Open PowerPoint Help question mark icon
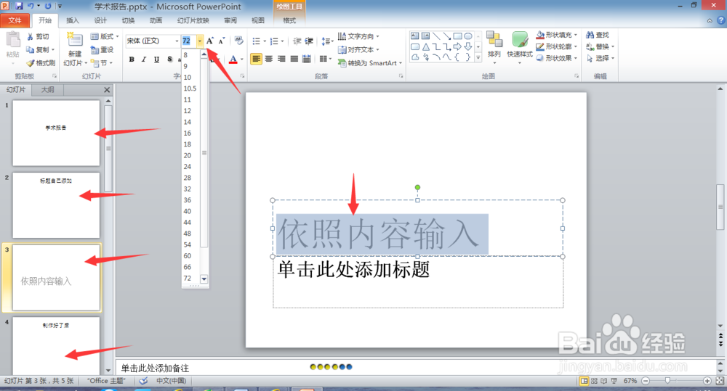This screenshot has height=391, width=727. [721, 20]
